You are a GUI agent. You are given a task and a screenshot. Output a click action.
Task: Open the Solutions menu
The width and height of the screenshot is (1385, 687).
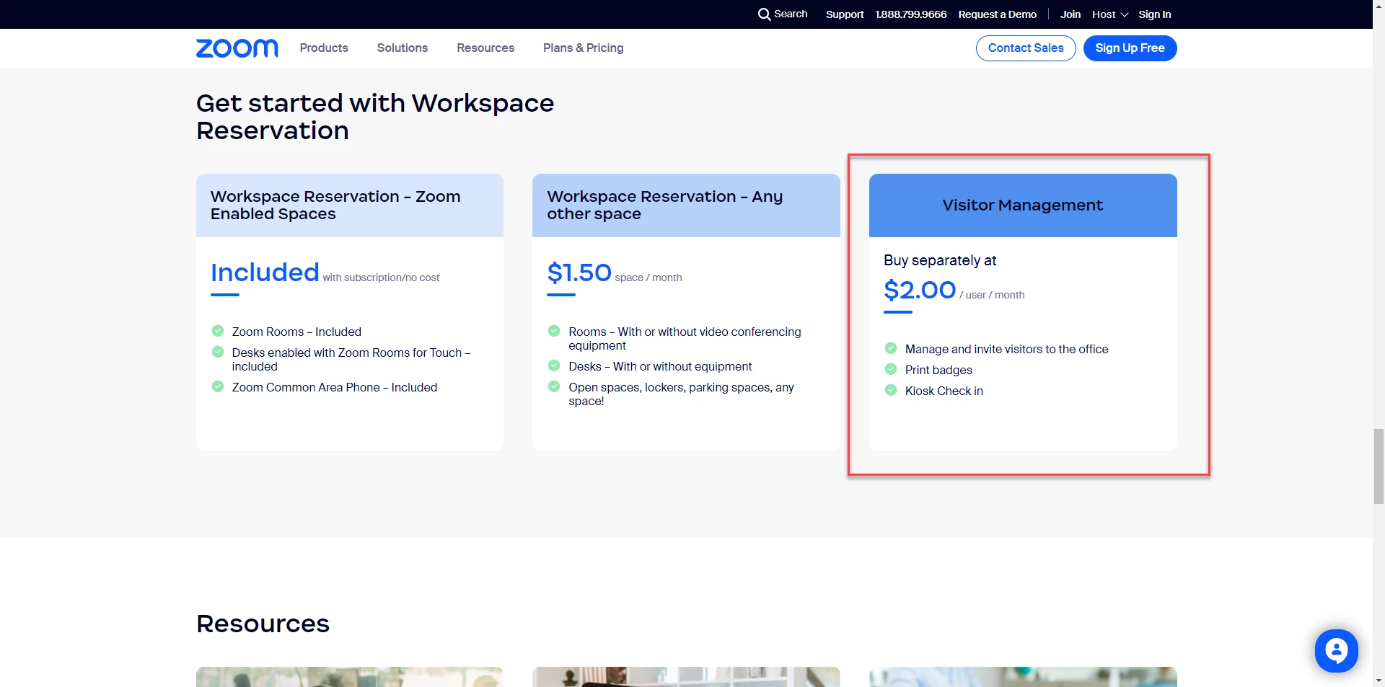(403, 48)
